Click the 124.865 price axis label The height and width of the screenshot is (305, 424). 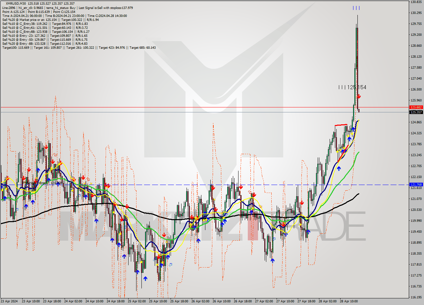pyautogui.click(x=416, y=122)
